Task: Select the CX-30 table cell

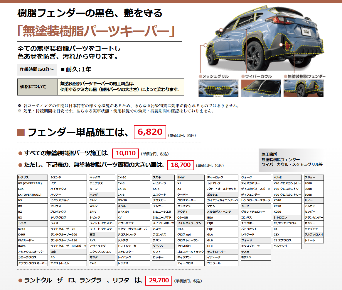Action: (x=134, y=178)
